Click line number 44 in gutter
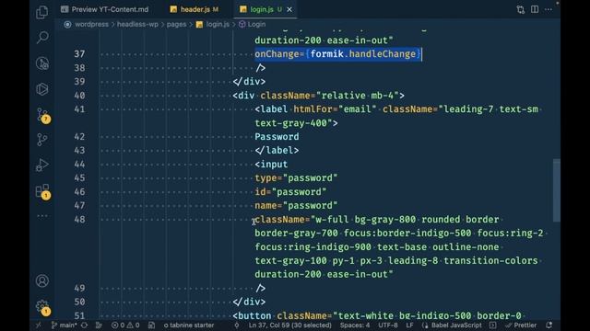The height and width of the screenshot is (331, 590). click(79, 165)
